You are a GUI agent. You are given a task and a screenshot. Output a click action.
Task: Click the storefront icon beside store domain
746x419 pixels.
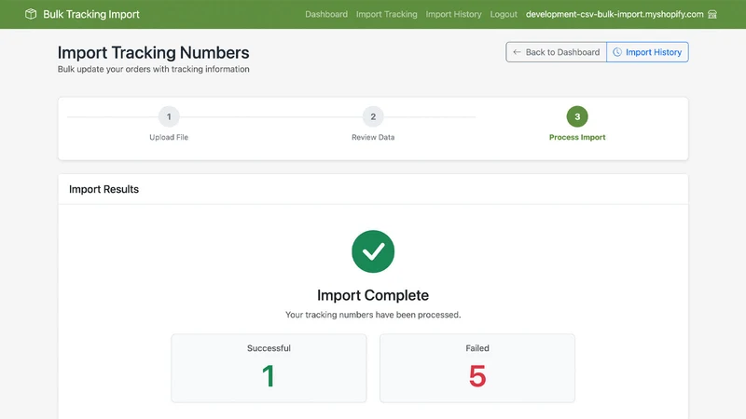[x=712, y=14]
